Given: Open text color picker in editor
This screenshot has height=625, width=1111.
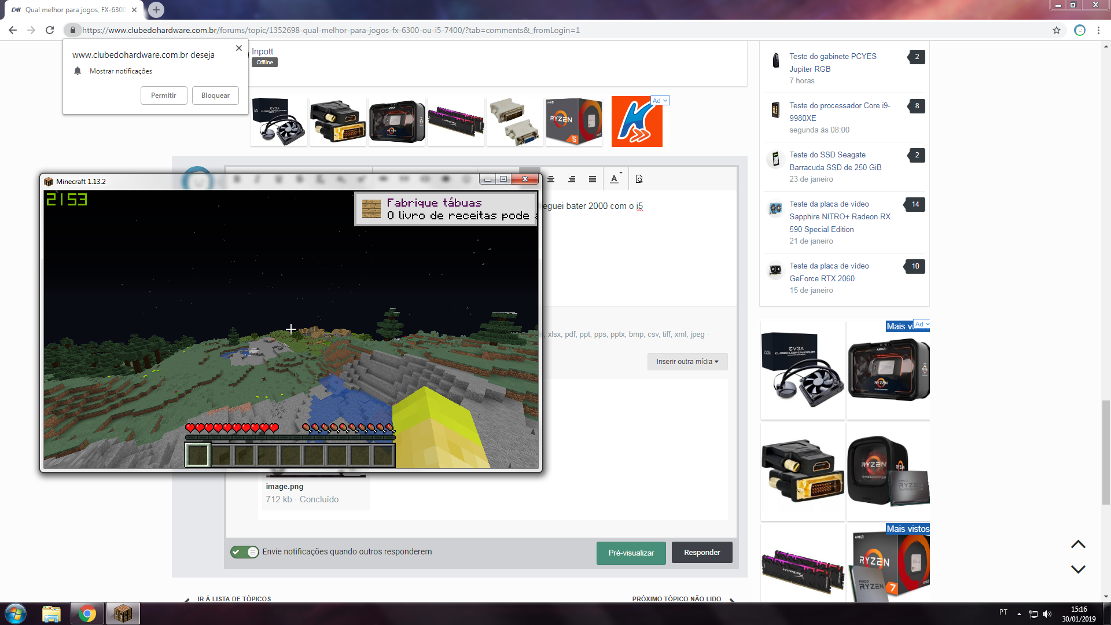Looking at the screenshot, I should (x=615, y=179).
